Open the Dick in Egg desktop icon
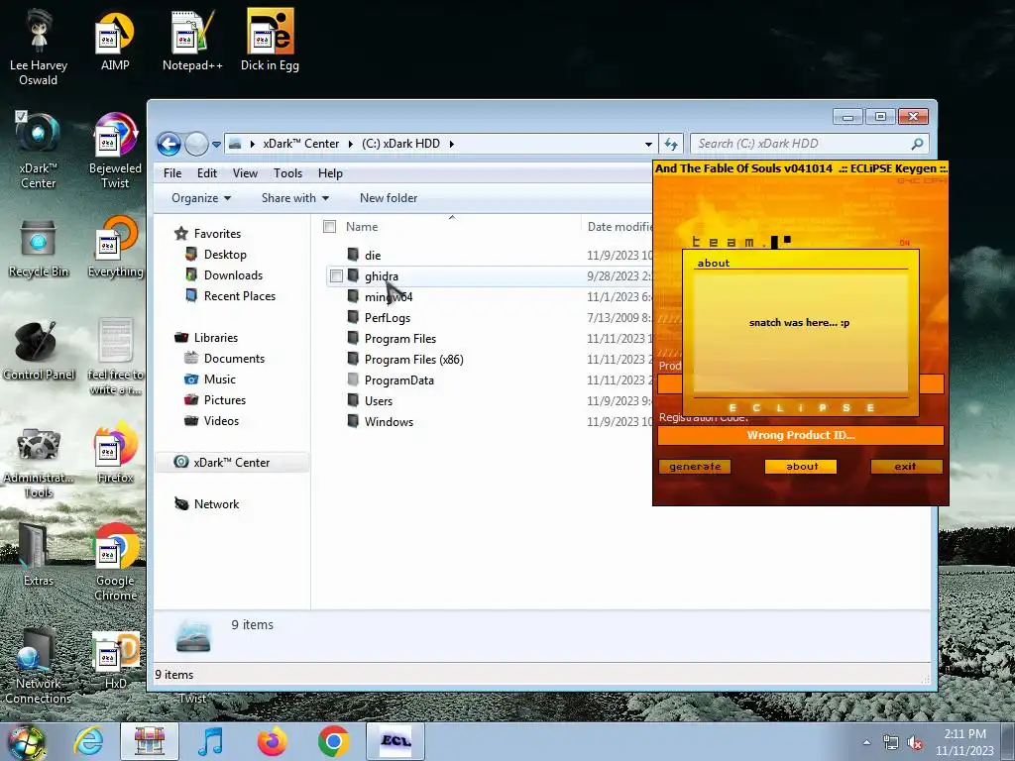 tap(270, 42)
